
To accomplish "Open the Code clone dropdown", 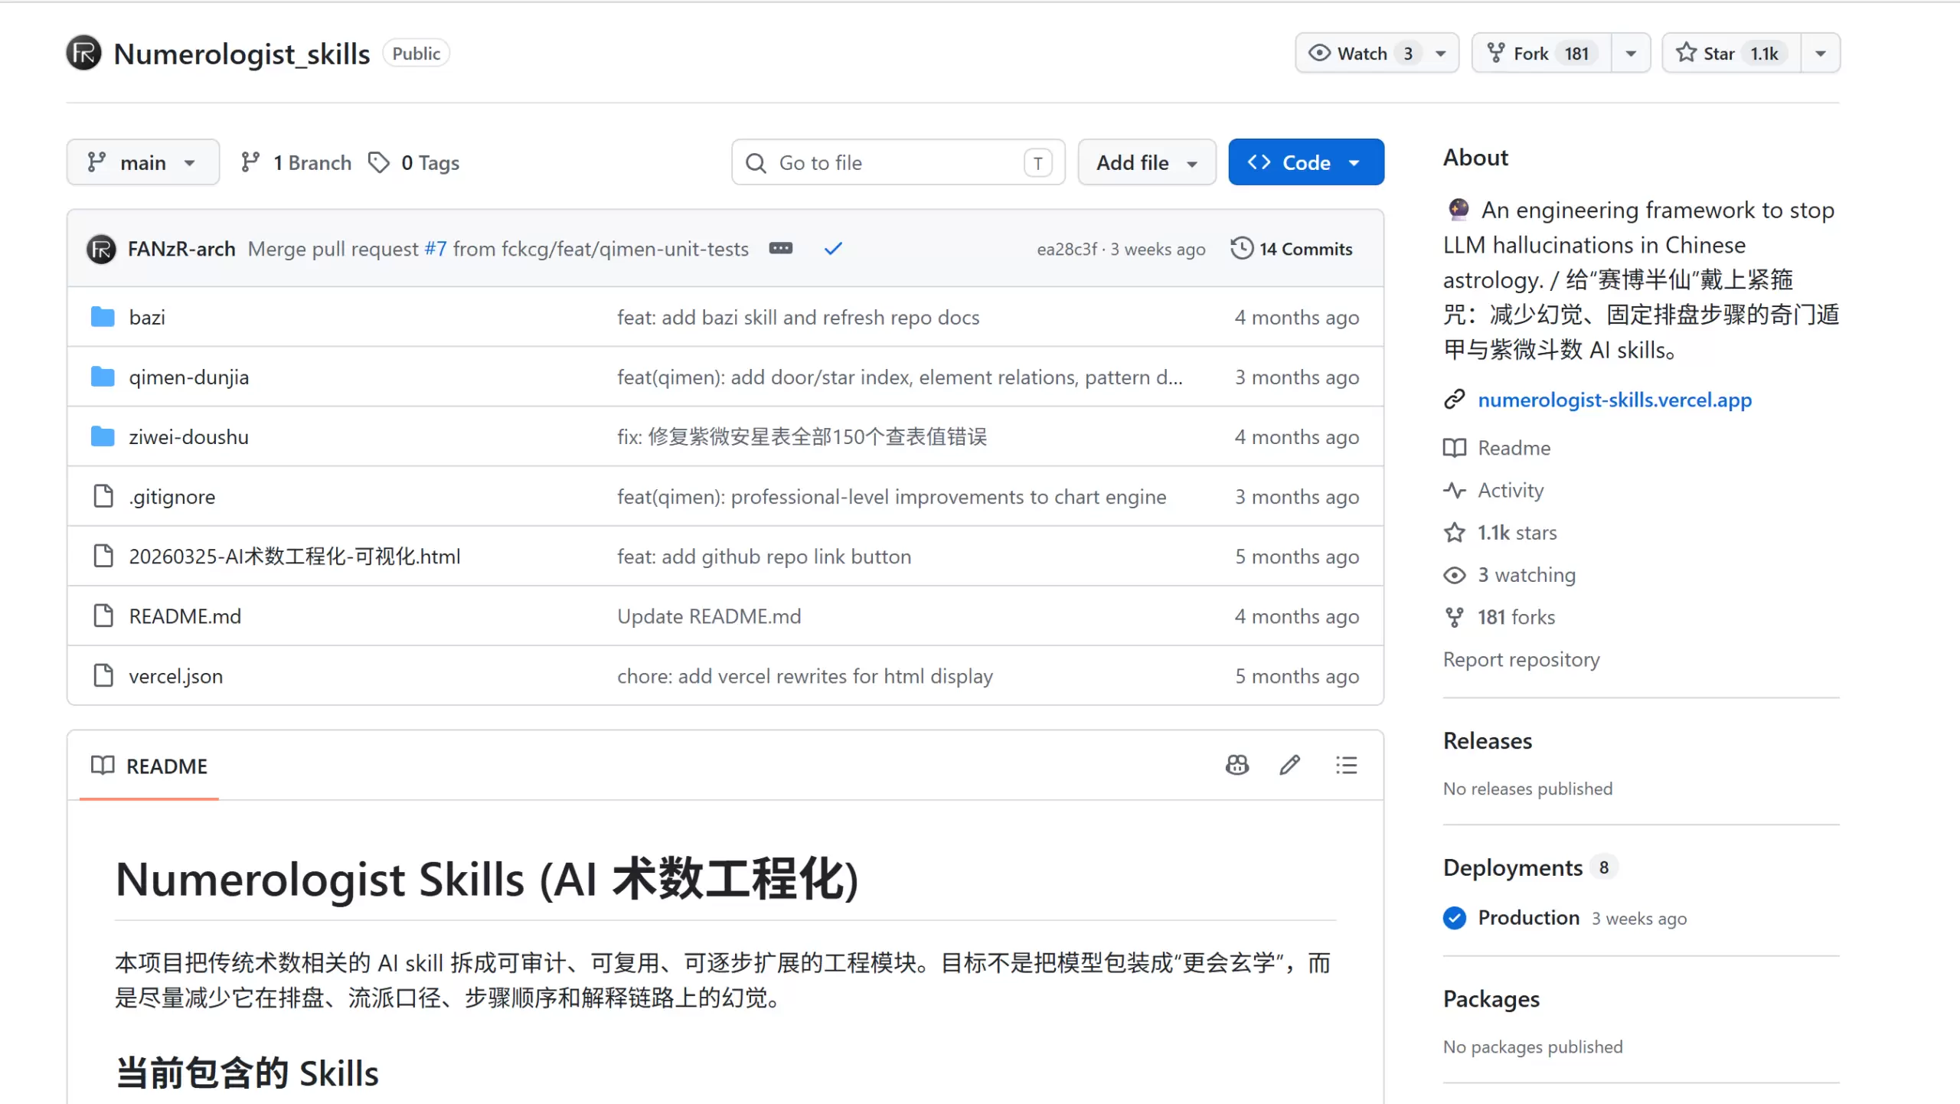I will coord(1306,162).
